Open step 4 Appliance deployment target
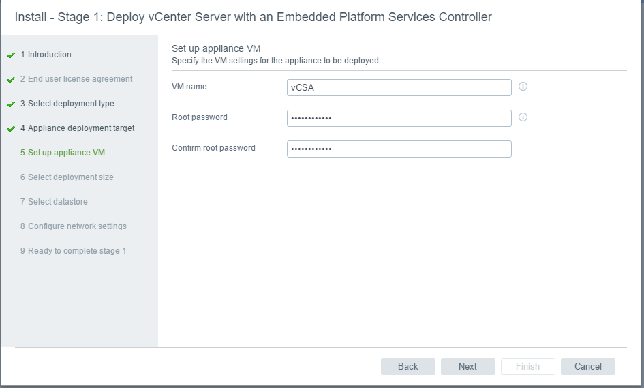The image size is (644, 388). pyautogui.click(x=77, y=128)
